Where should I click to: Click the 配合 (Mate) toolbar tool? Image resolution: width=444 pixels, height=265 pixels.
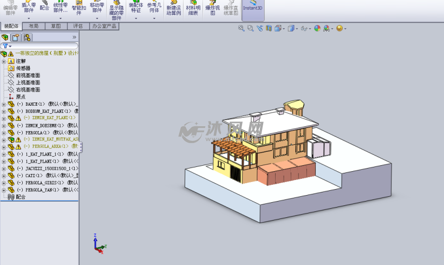click(44, 8)
